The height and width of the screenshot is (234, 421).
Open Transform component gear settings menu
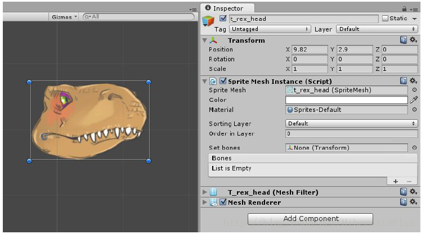coord(414,40)
